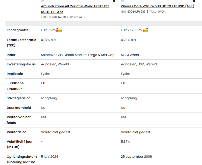This screenshot has width=202, height=165.
Task: Click the WEBN ticker text
Action: point(82,17)
